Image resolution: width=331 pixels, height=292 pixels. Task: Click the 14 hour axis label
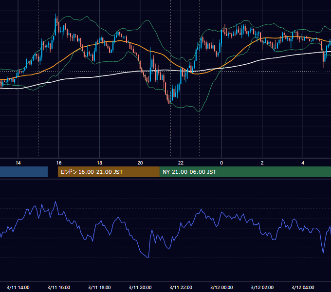[18, 163]
